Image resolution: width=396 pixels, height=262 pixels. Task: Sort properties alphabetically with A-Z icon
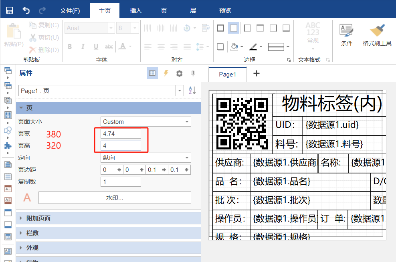tap(192, 91)
